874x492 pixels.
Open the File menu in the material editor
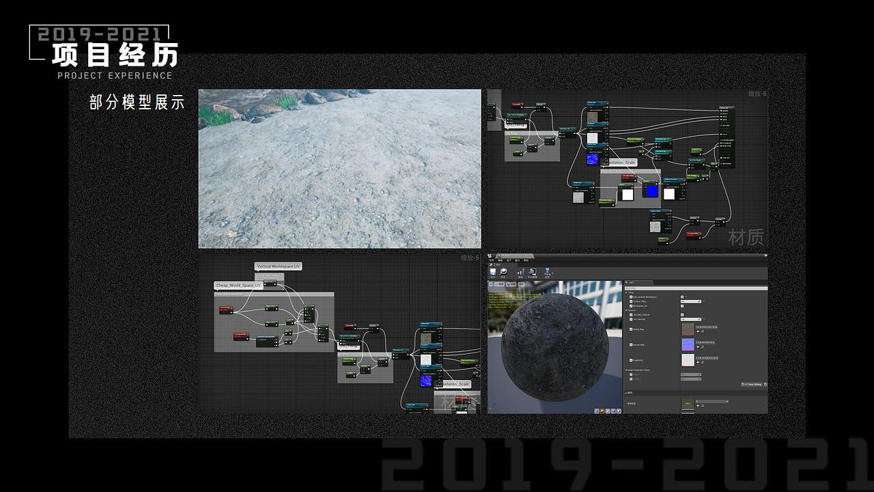[492, 260]
